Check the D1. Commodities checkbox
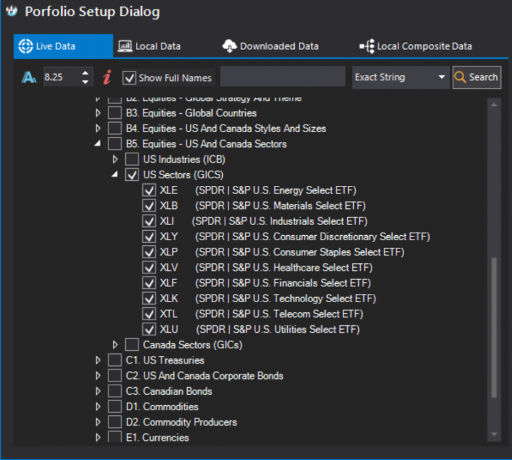Screen dimensions: 512x460 coord(115,406)
